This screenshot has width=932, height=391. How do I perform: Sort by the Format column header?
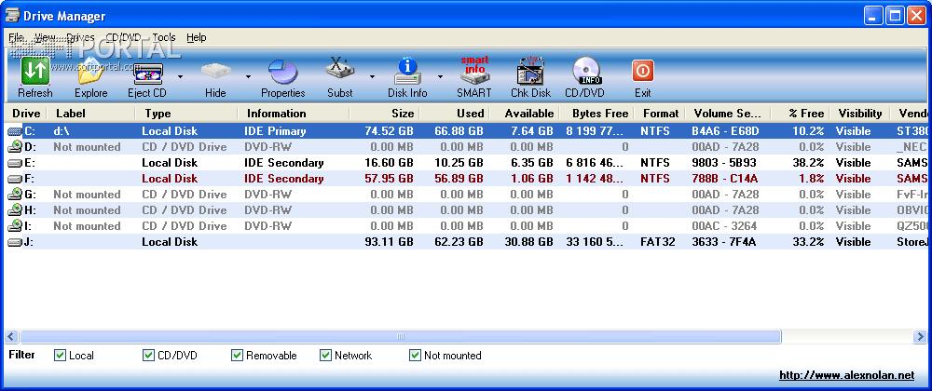coord(660,114)
